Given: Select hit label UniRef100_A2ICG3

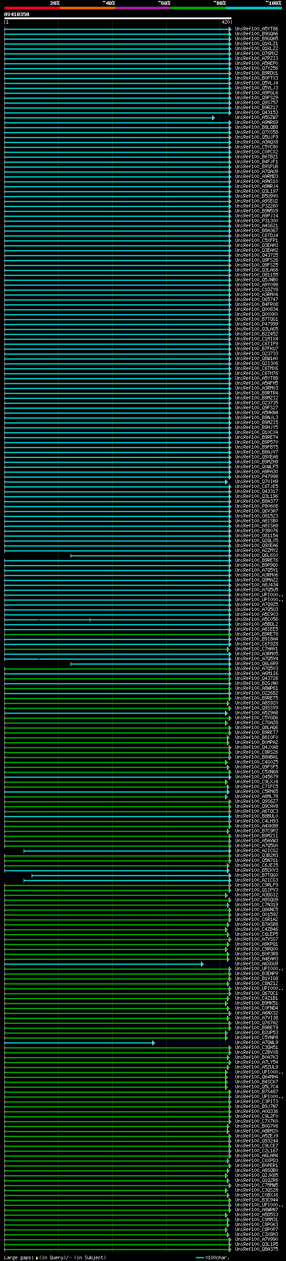Looking at the screenshot, I should click(x=257, y=880).
